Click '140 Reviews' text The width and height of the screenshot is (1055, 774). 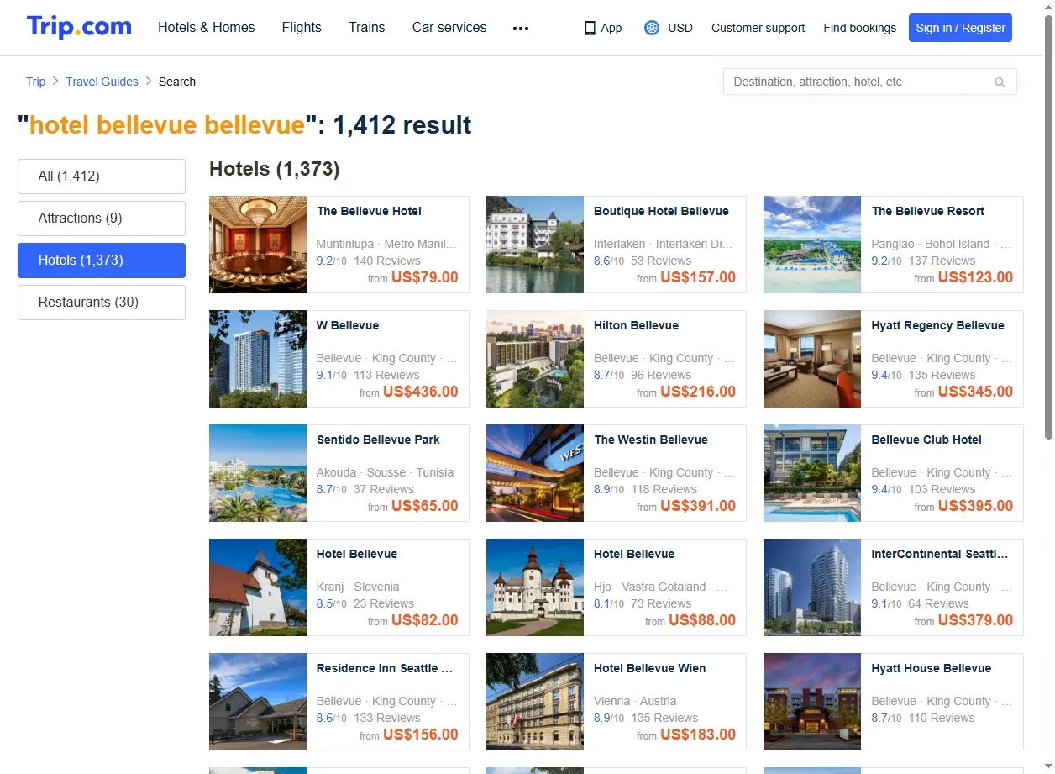(x=387, y=261)
